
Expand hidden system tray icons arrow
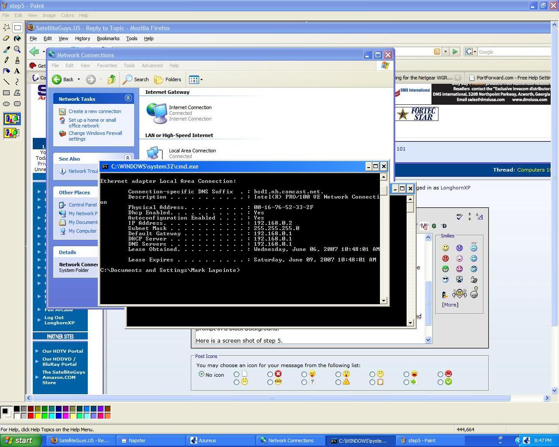(518, 440)
